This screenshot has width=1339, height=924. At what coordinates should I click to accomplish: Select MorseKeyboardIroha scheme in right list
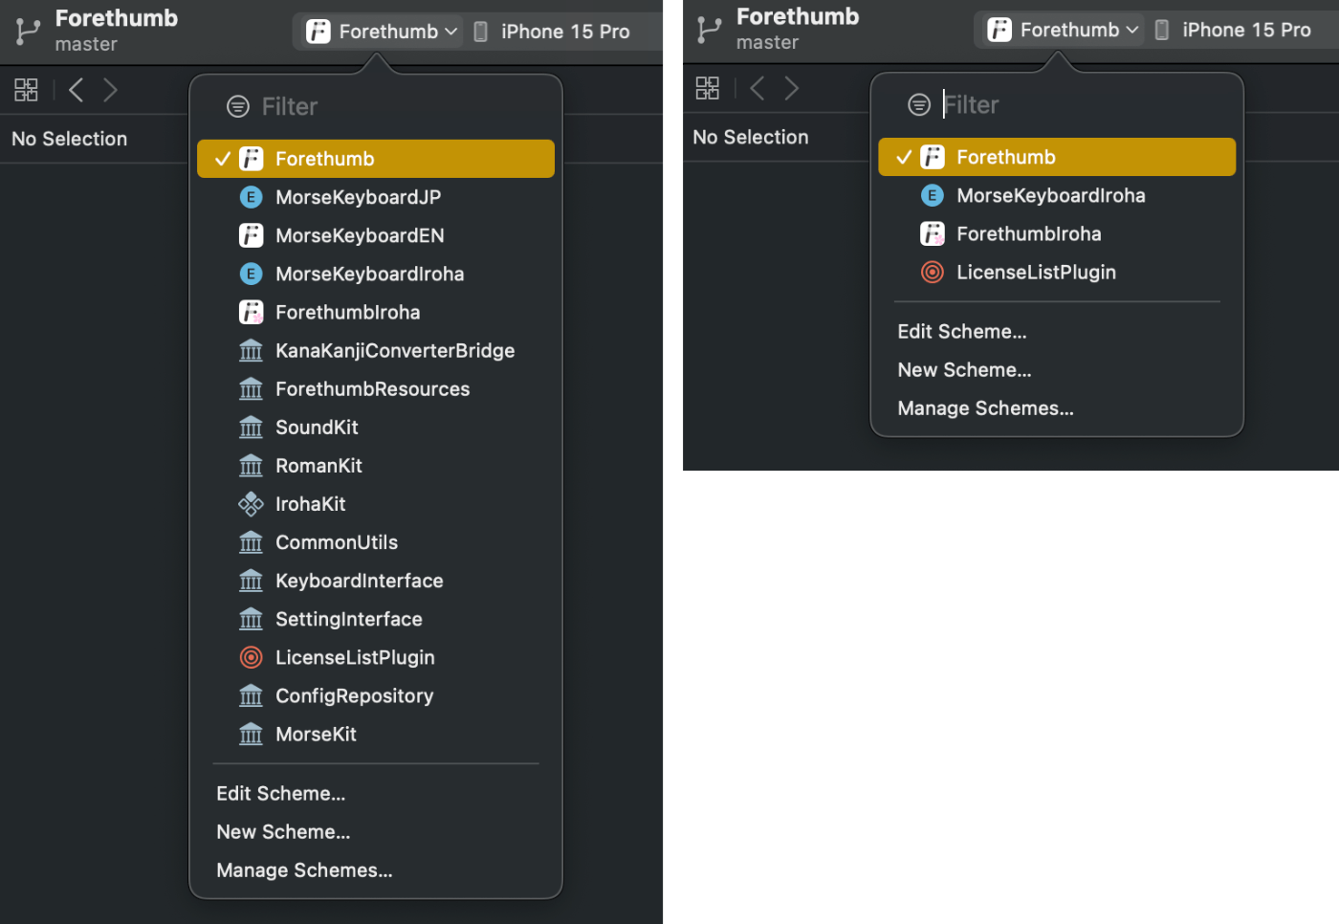point(1057,195)
